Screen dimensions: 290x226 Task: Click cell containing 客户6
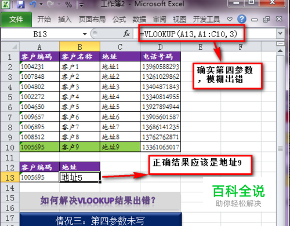(79, 117)
